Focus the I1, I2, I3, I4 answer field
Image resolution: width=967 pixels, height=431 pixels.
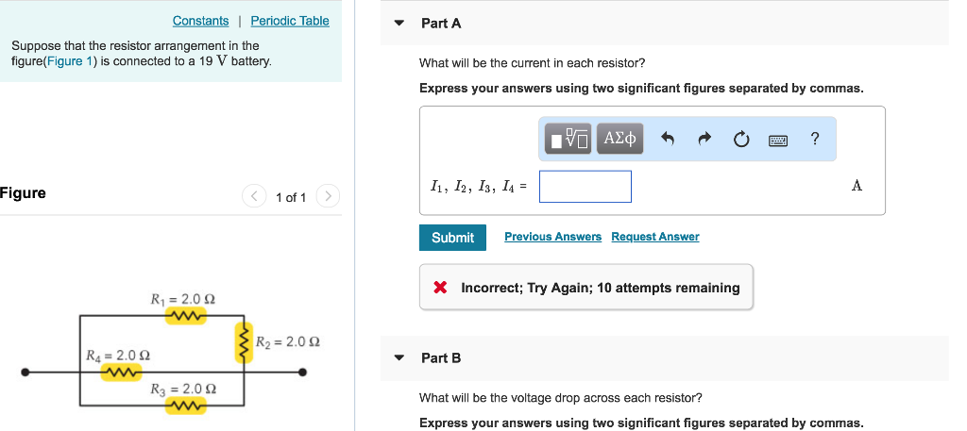[x=585, y=187]
